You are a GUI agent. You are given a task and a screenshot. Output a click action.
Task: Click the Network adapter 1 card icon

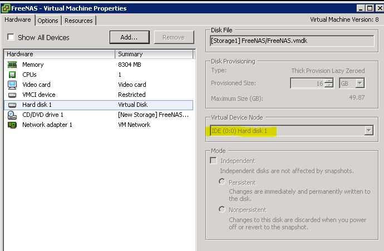point(12,125)
